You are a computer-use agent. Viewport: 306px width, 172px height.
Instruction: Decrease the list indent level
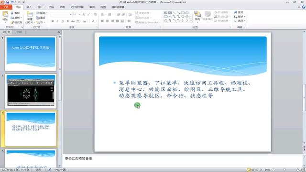119,15
